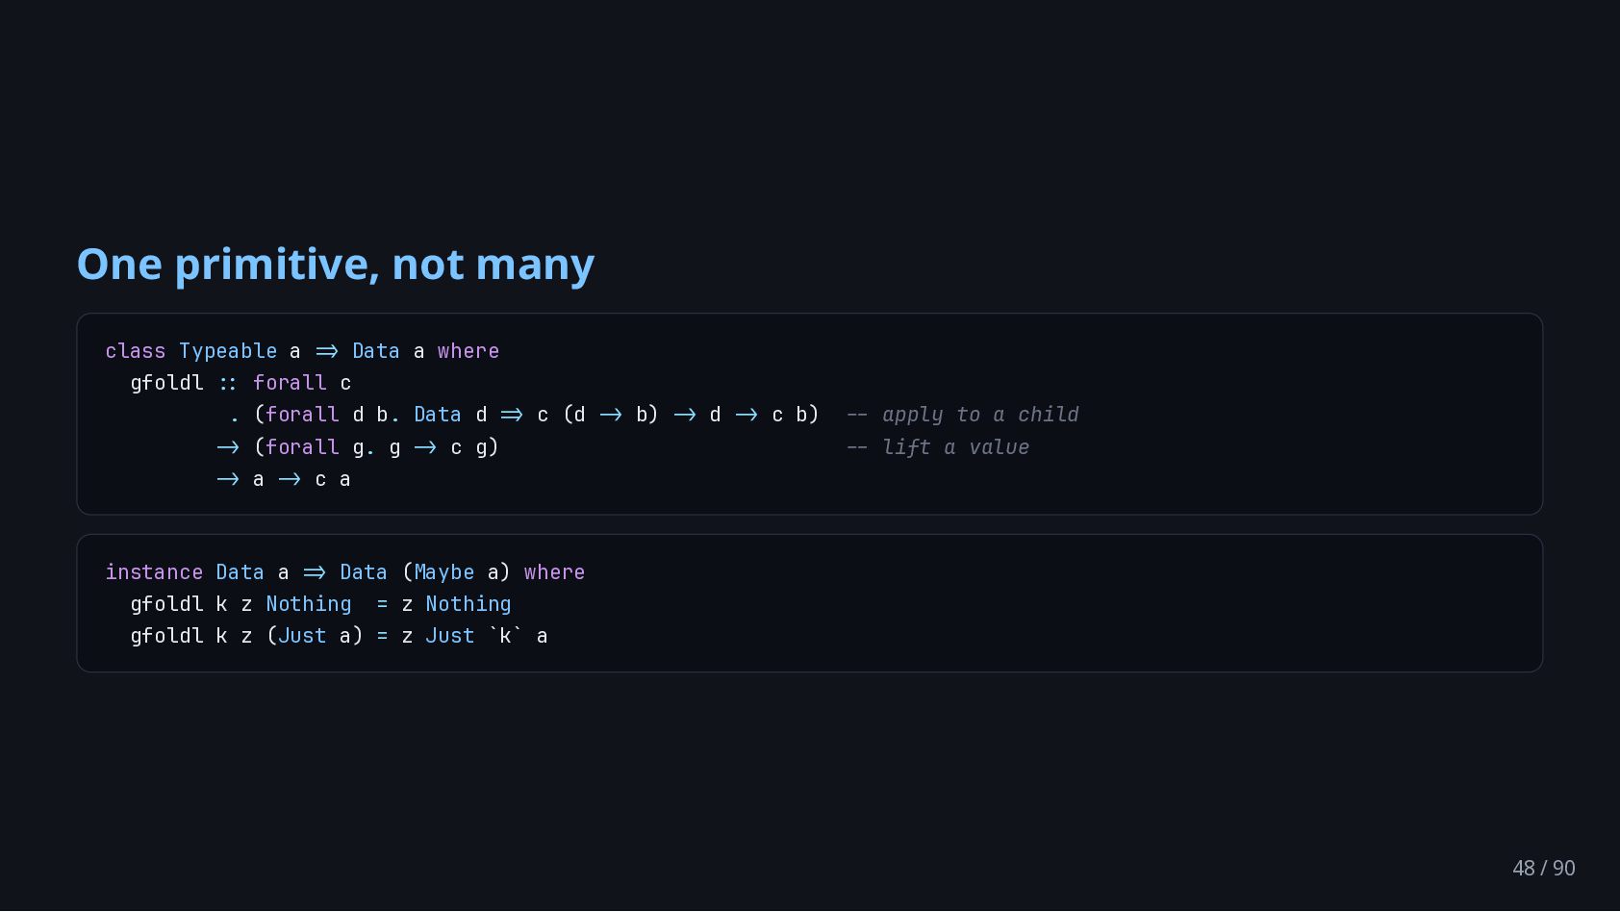Click the 'Typeable' class name
Screen dimensions: 1620x912
point(228,351)
